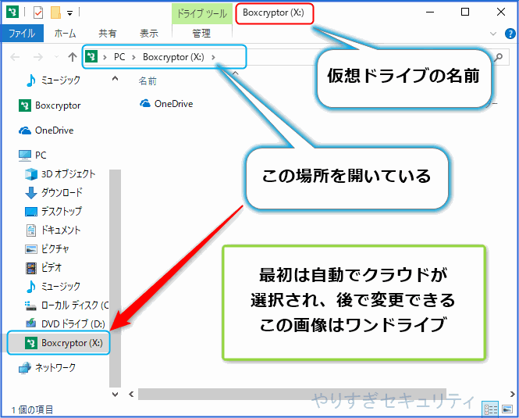
Task: Open the recent locations dropdown arrow
Action: (56, 57)
